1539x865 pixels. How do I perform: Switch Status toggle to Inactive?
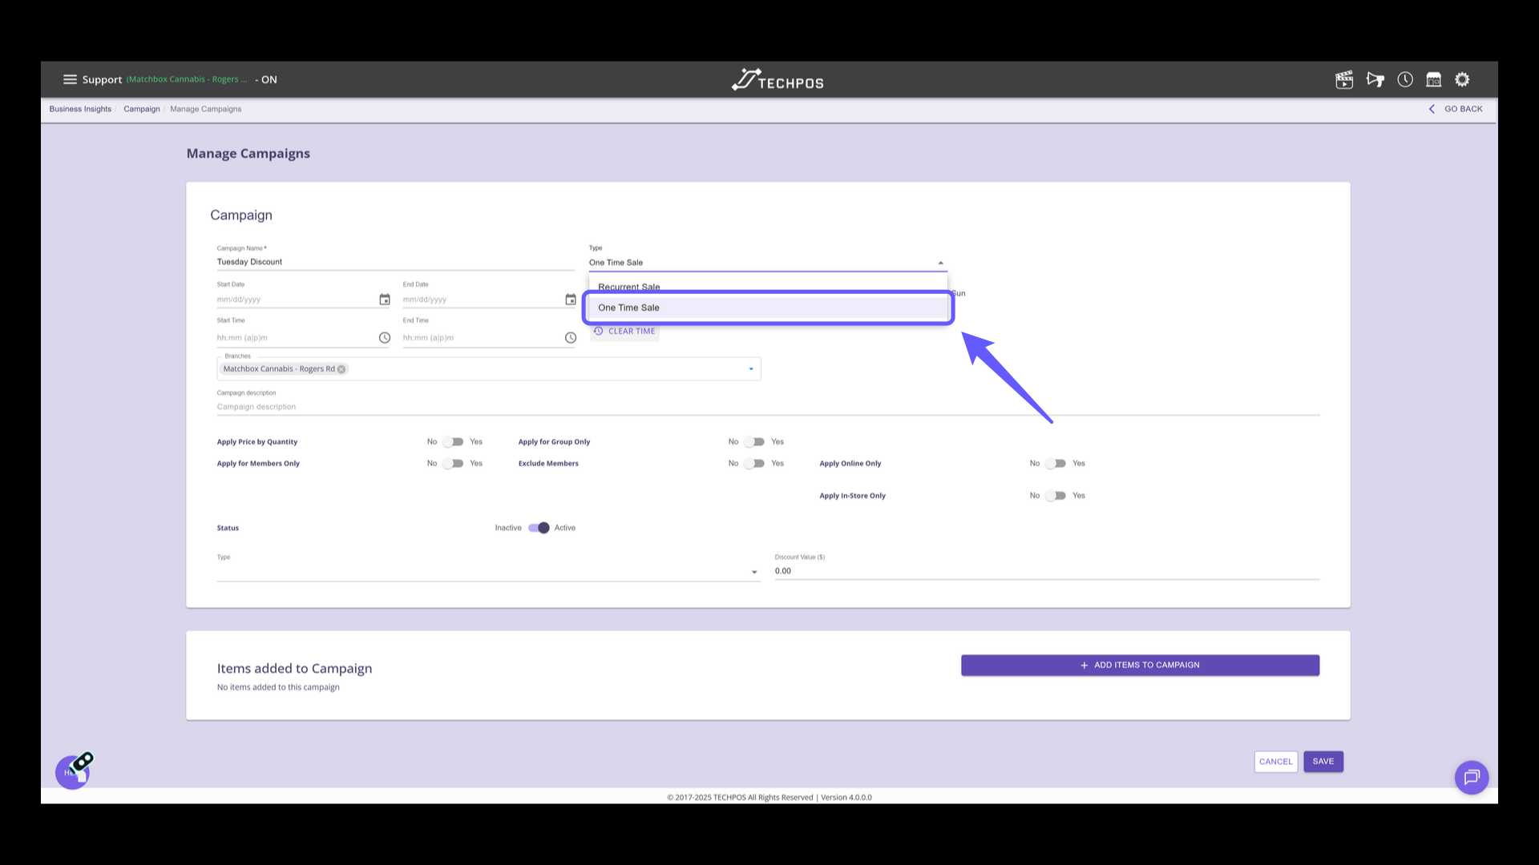(x=539, y=528)
